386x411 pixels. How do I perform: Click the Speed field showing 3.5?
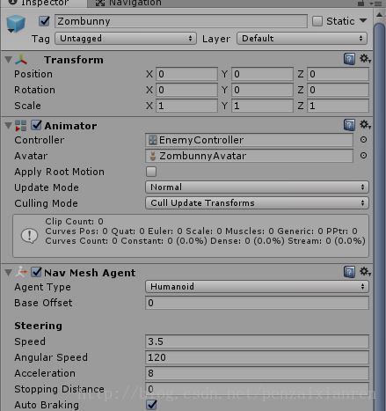pyautogui.click(x=257, y=341)
